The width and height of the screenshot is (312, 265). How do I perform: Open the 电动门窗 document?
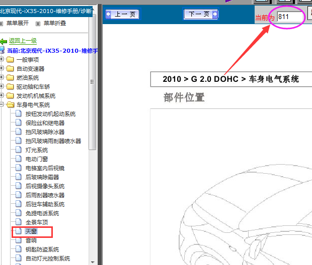tap(37, 159)
